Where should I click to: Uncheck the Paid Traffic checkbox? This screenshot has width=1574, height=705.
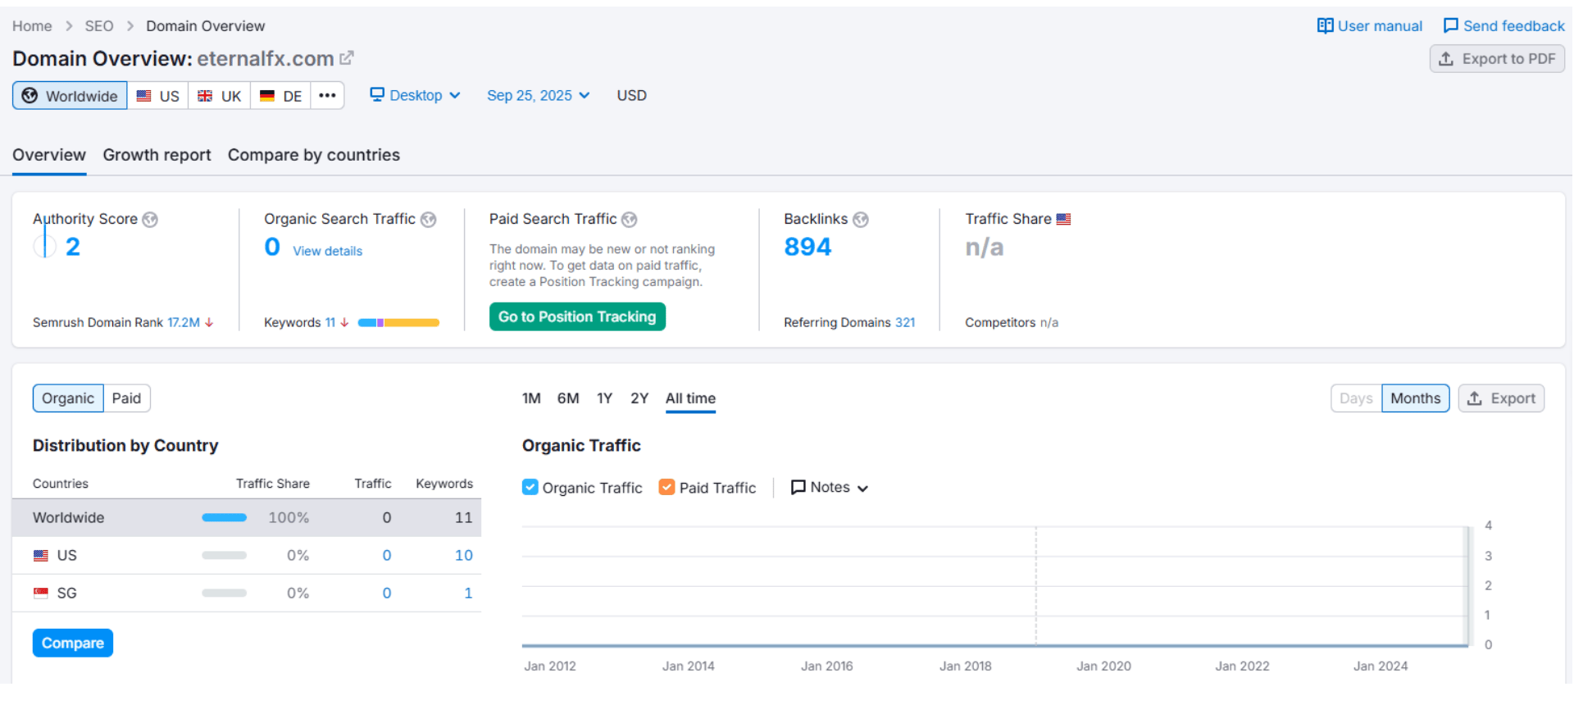667,488
